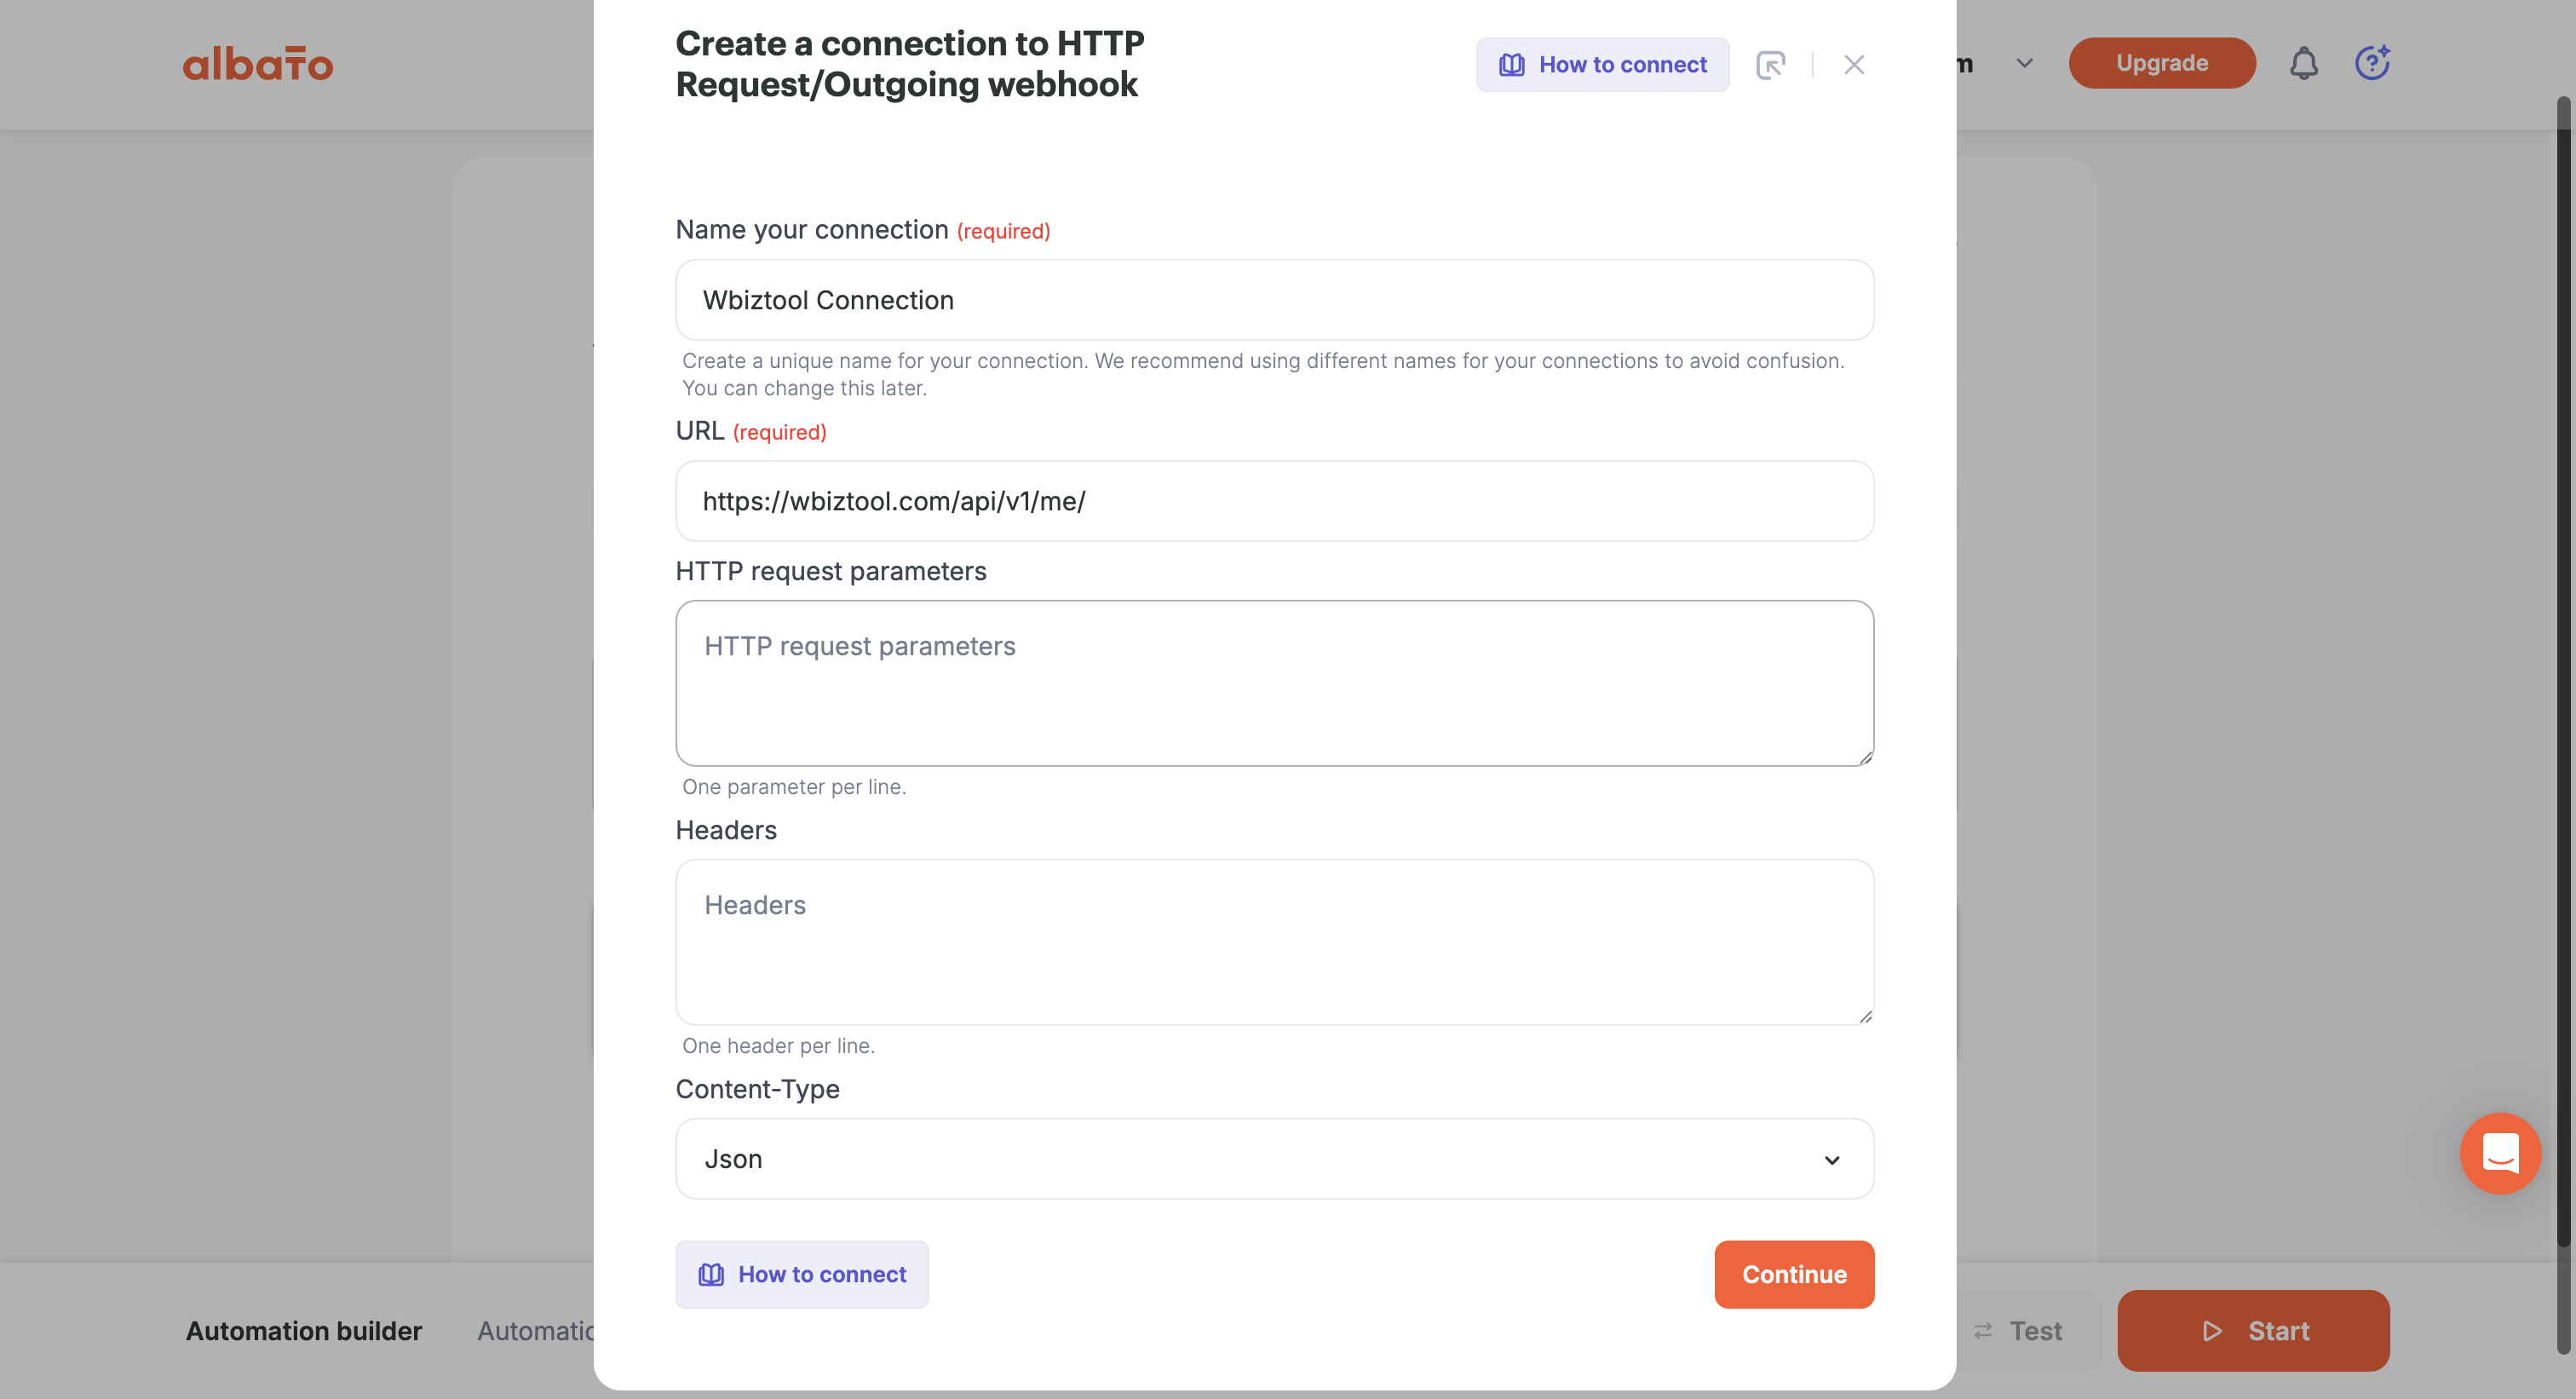Click the Continue button

tap(1794, 1274)
